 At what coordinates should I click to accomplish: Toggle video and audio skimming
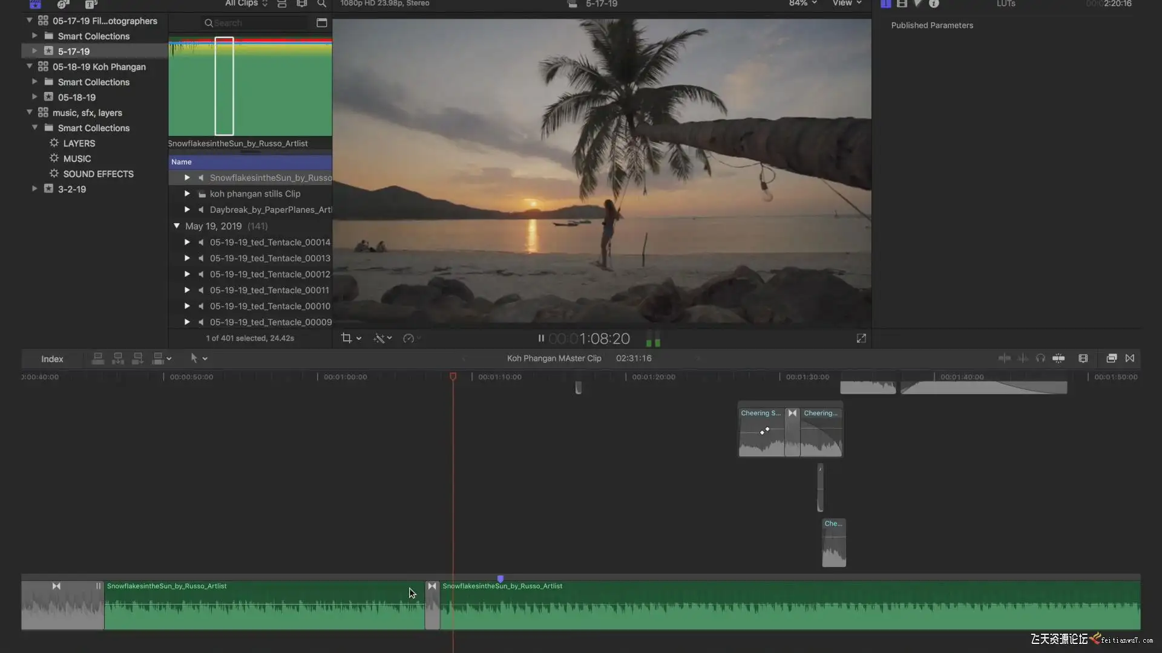click(1004, 359)
